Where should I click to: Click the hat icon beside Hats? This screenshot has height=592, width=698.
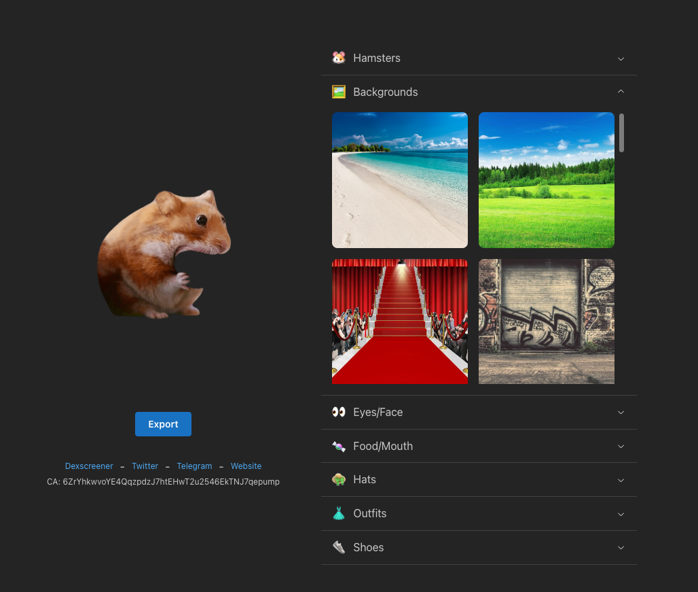click(339, 480)
